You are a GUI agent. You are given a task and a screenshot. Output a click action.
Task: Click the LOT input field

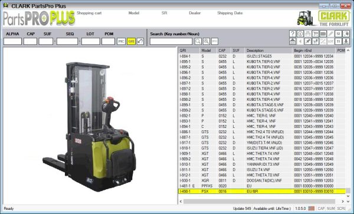[90, 41]
